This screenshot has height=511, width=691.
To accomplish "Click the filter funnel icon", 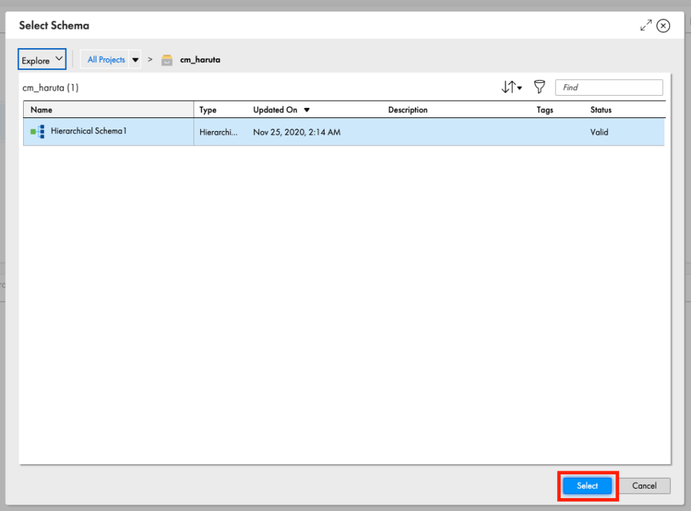I will click(x=539, y=87).
